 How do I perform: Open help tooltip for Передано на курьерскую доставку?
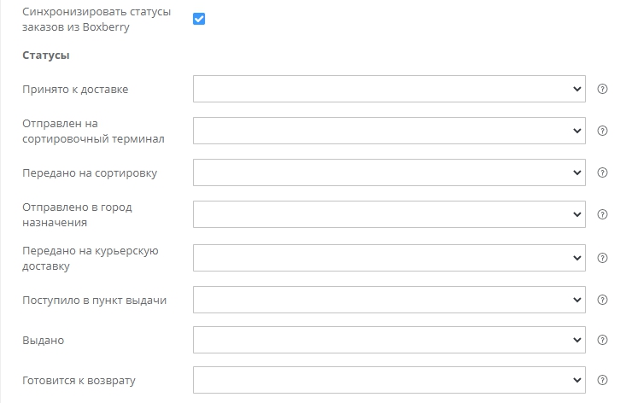tap(602, 258)
